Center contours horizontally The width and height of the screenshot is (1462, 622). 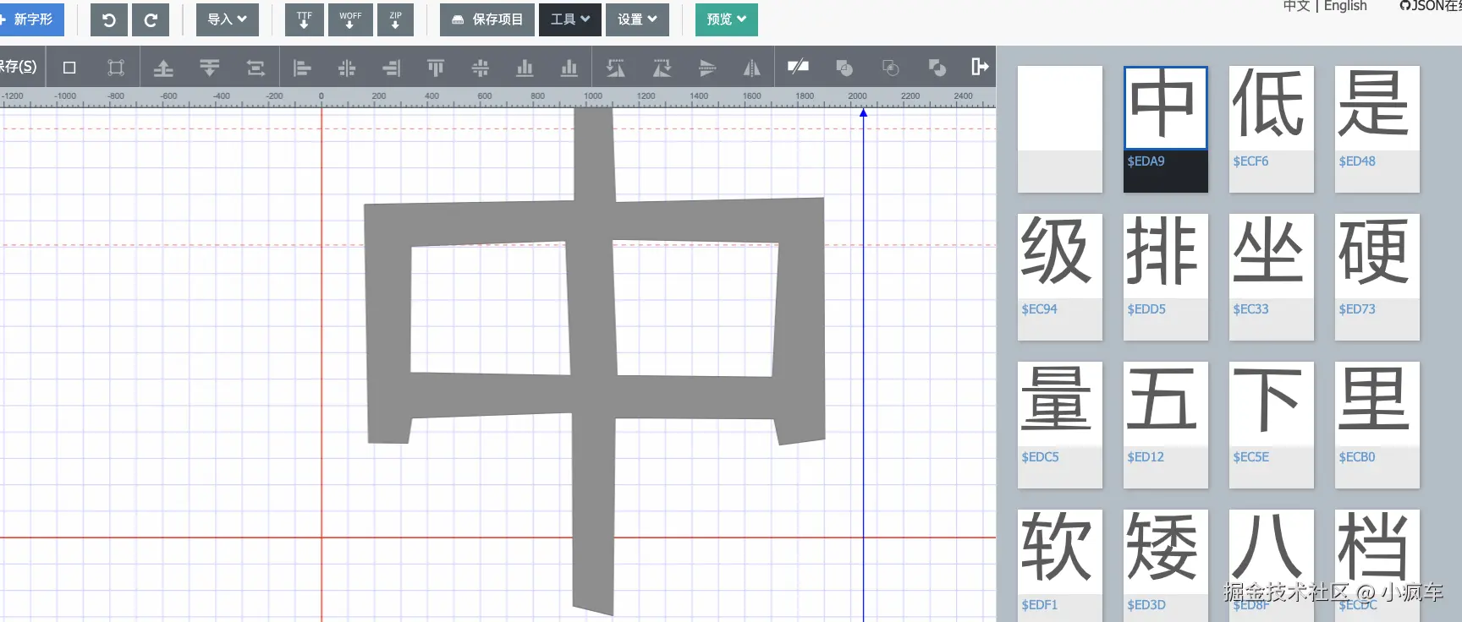347,68
